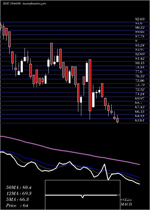Click the 69.97 price level label
Screen dimensions: 150x210
click(140, 98)
